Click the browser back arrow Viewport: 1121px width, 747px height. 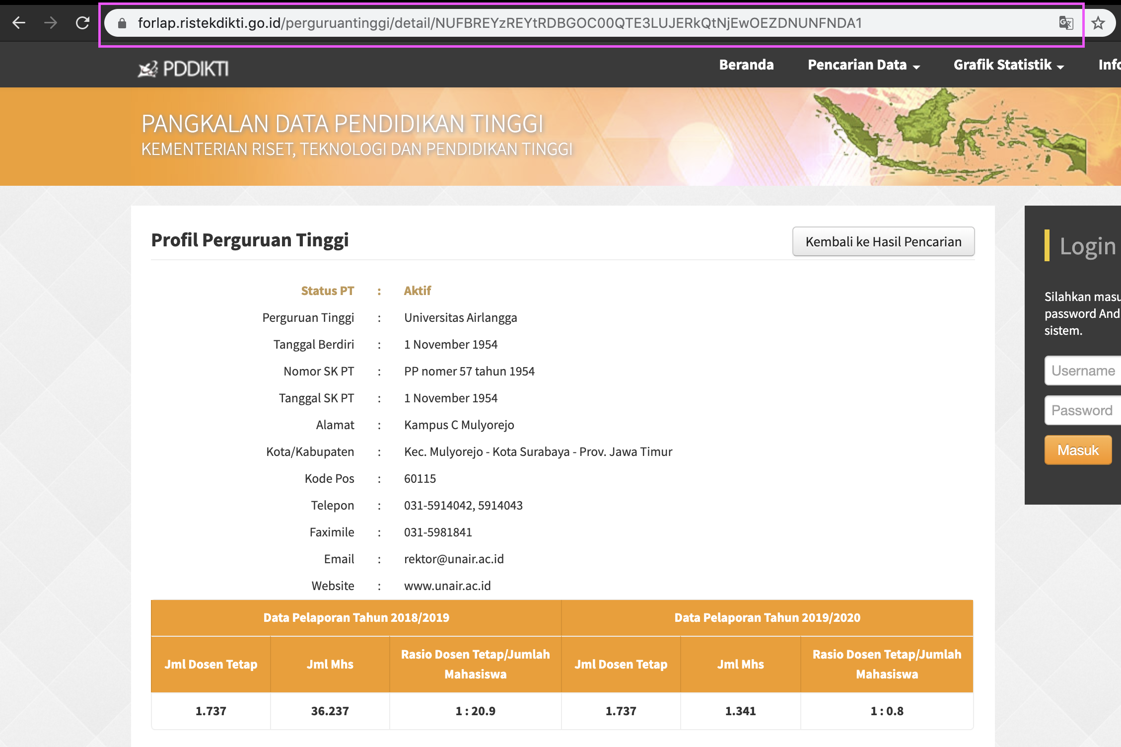coord(19,23)
